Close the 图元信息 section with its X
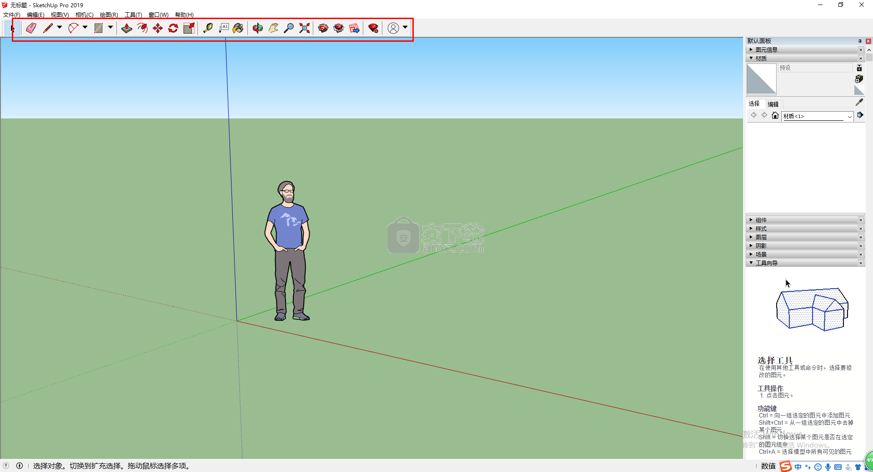This screenshot has width=873, height=472. point(861,49)
